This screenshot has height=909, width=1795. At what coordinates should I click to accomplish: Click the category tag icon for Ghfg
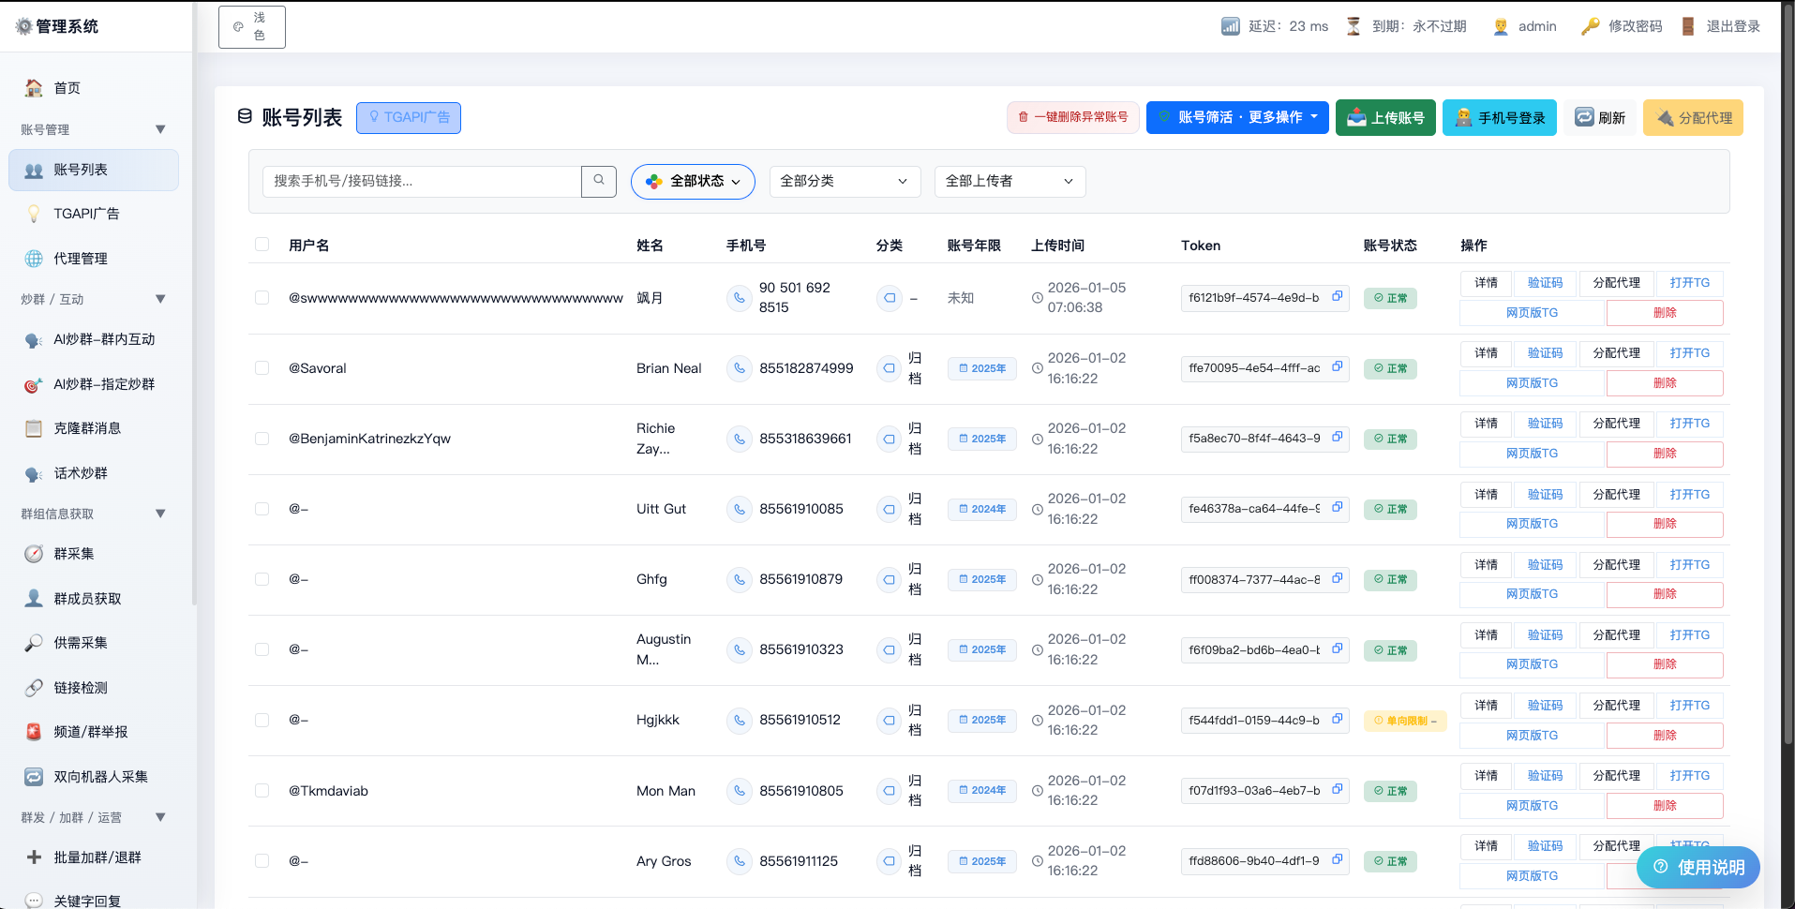889,580
